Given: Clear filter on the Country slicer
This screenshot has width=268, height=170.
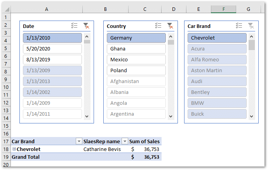Looking at the screenshot, I should click(170, 26).
